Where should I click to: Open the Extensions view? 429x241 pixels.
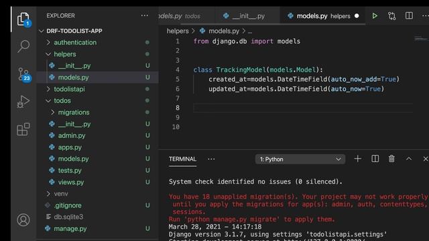pyautogui.click(x=23, y=129)
